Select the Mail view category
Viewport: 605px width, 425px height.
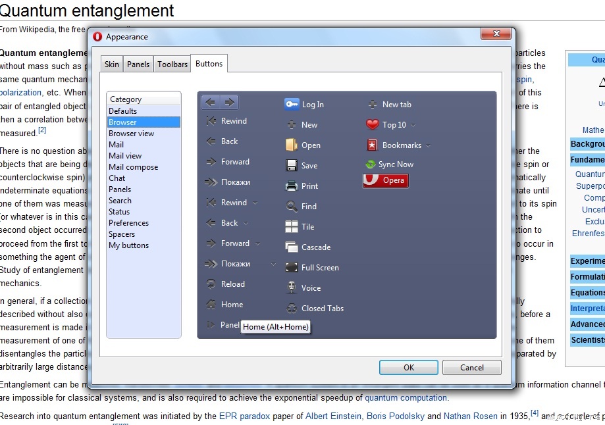(x=144, y=156)
